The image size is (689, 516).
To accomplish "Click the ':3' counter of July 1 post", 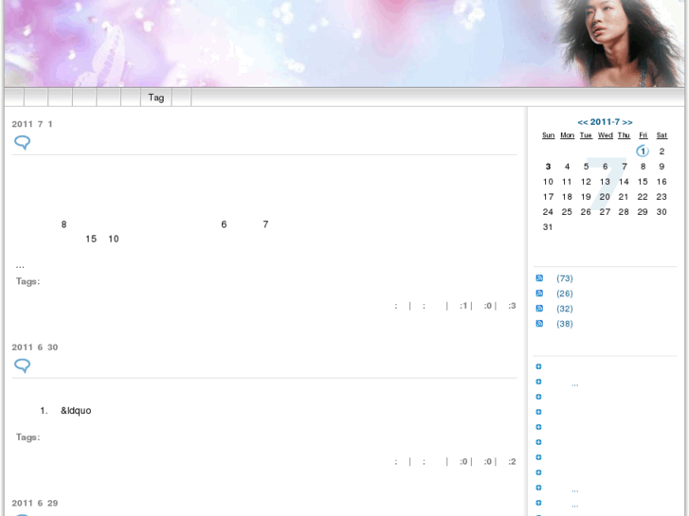I will 512,306.
